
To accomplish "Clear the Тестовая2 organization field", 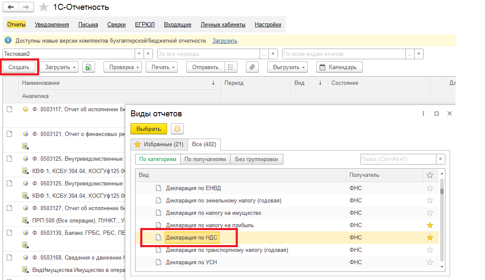I will pos(148,54).
